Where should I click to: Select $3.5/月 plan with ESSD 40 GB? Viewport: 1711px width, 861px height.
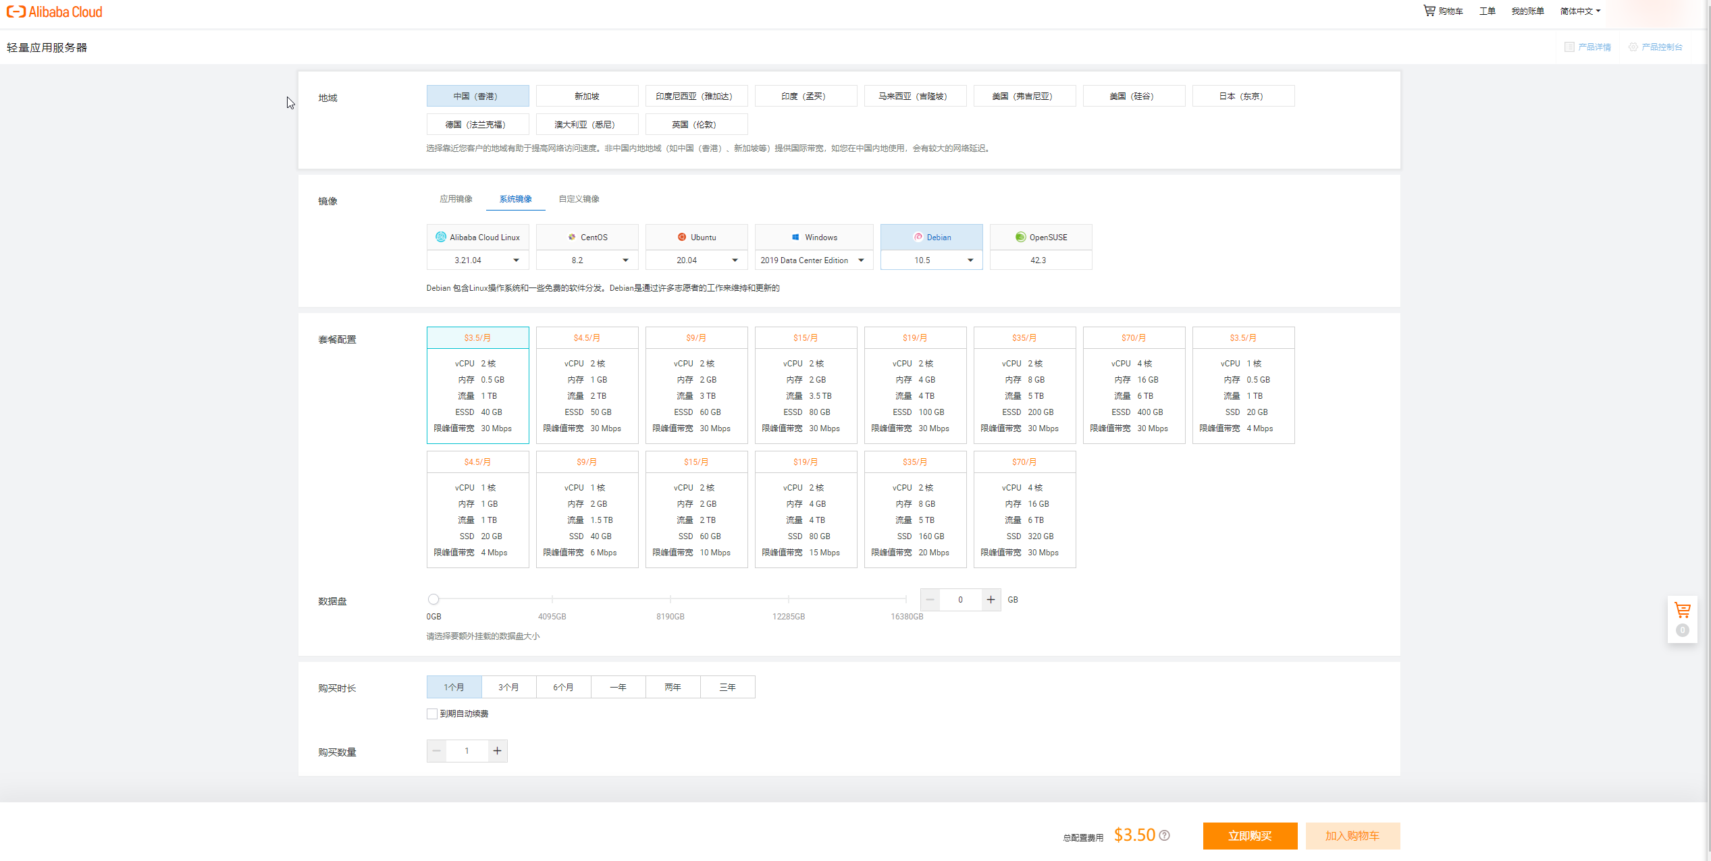click(477, 385)
